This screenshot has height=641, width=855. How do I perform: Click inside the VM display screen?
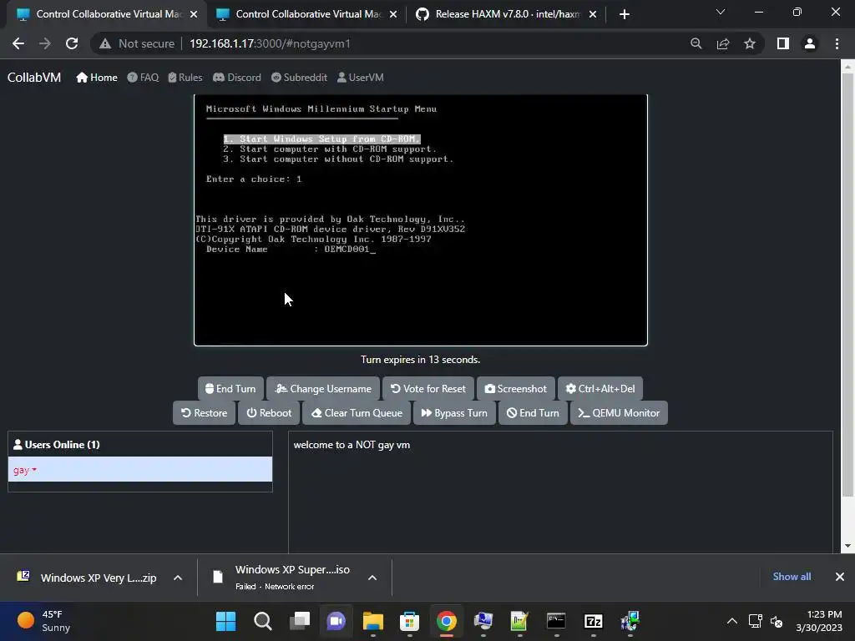[421, 220]
